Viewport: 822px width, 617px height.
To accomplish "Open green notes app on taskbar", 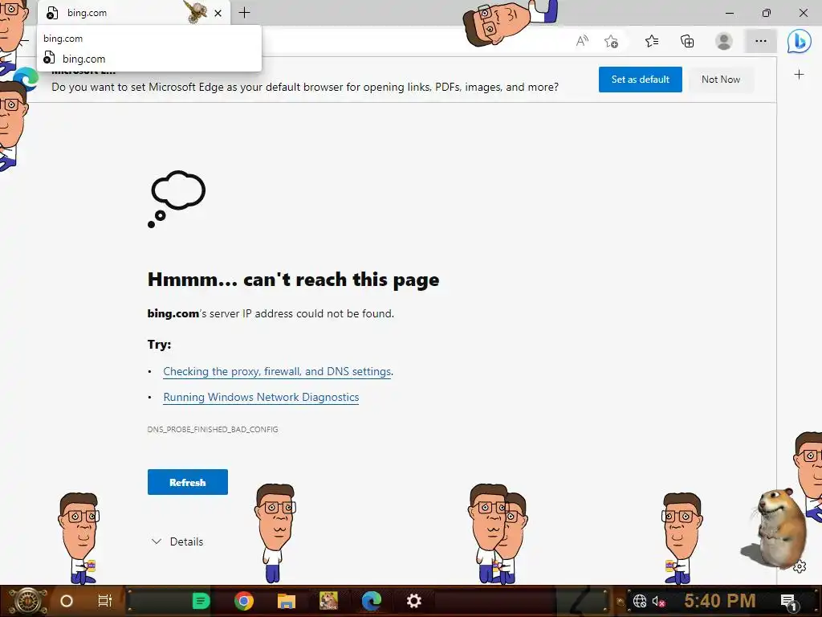I will (x=201, y=601).
